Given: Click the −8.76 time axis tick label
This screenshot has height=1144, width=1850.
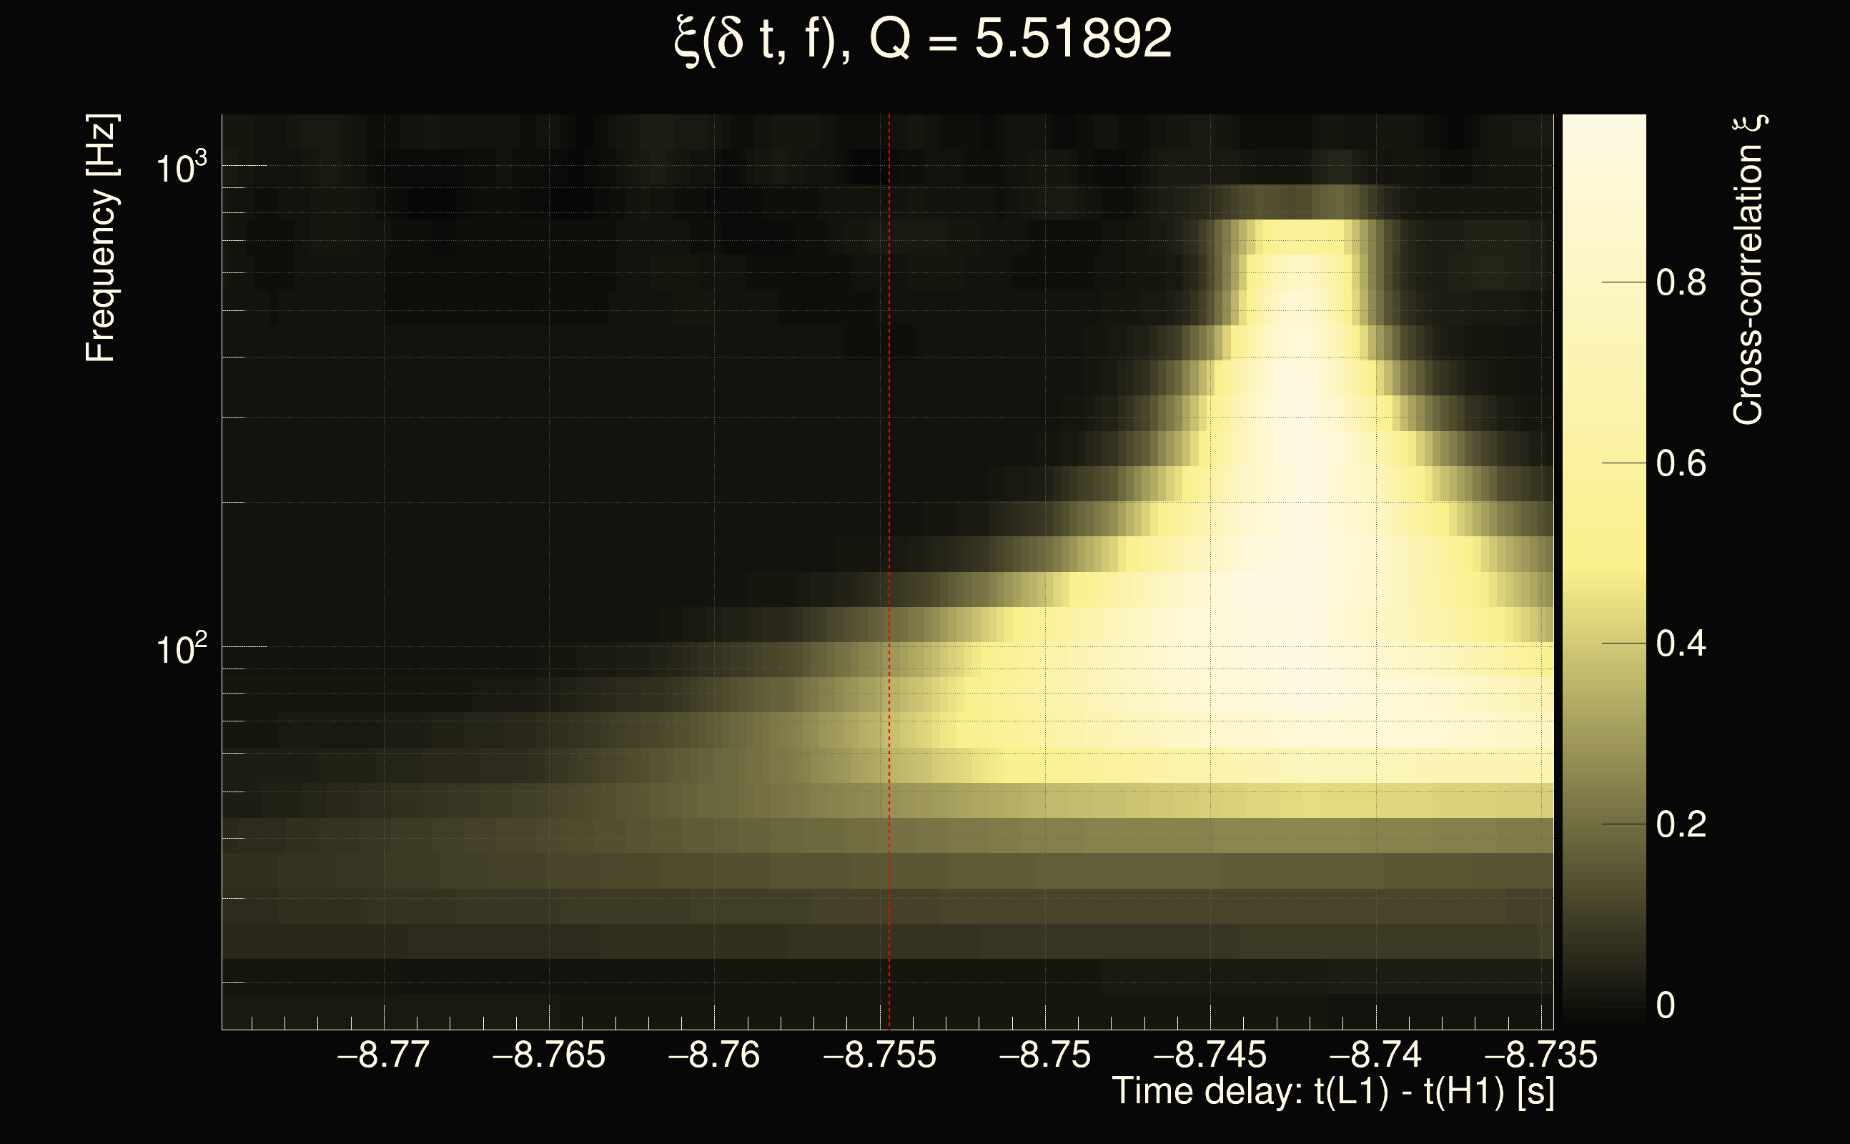Looking at the screenshot, I should (714, 1055).
